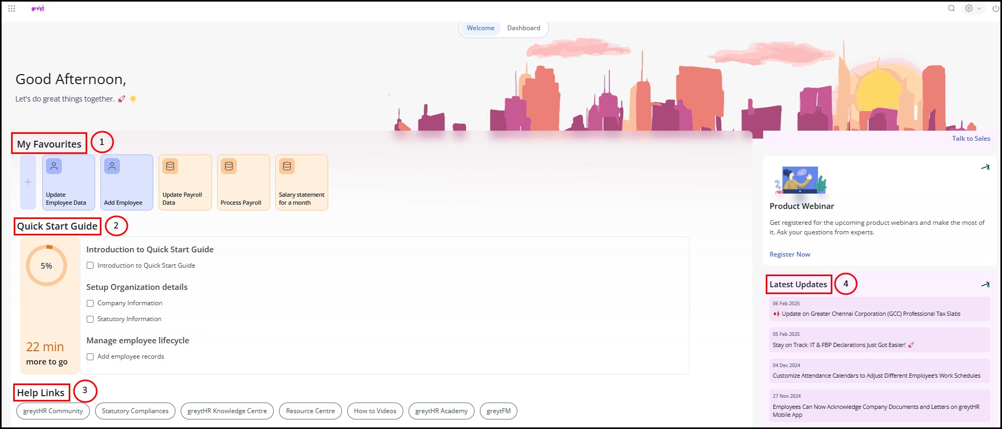Open the Update Employee Data favourite
The width and height of the screenshot is (1002, 429).
69,182
